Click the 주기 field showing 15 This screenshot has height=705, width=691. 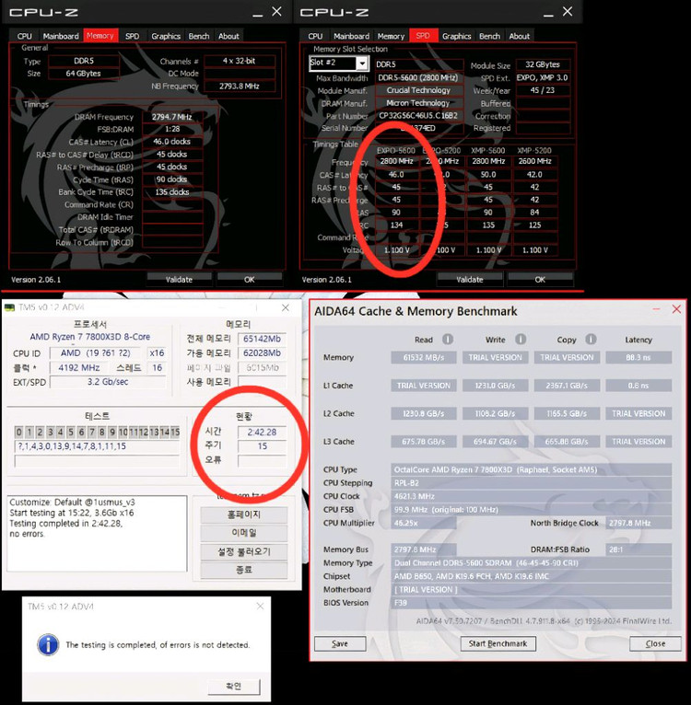(x=262, y=446)
